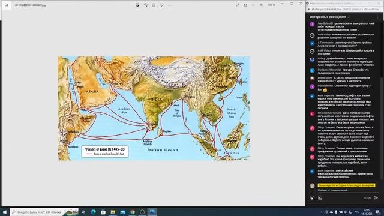384x216 pixels.
Task: Switch to Photos app on taskbar
Action: [152, 212]
